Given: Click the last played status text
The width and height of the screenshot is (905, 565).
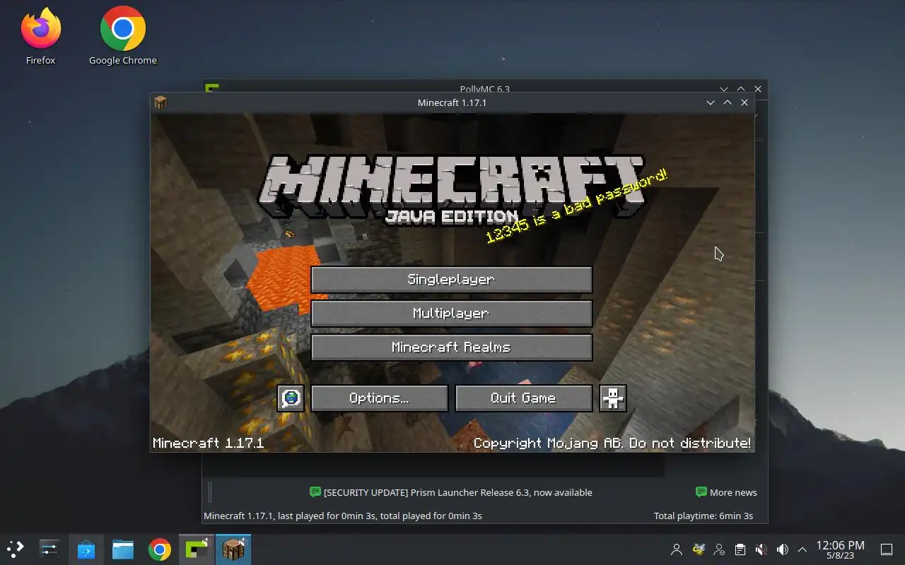Looking at the screenshot, I should tap(343, 516).
